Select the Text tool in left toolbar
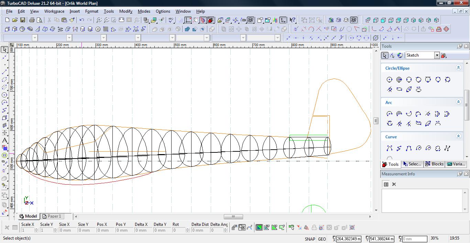 4,140
